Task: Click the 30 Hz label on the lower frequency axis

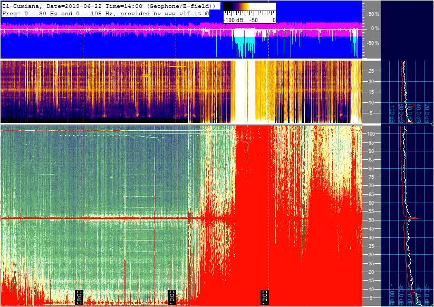Action: 371,255
